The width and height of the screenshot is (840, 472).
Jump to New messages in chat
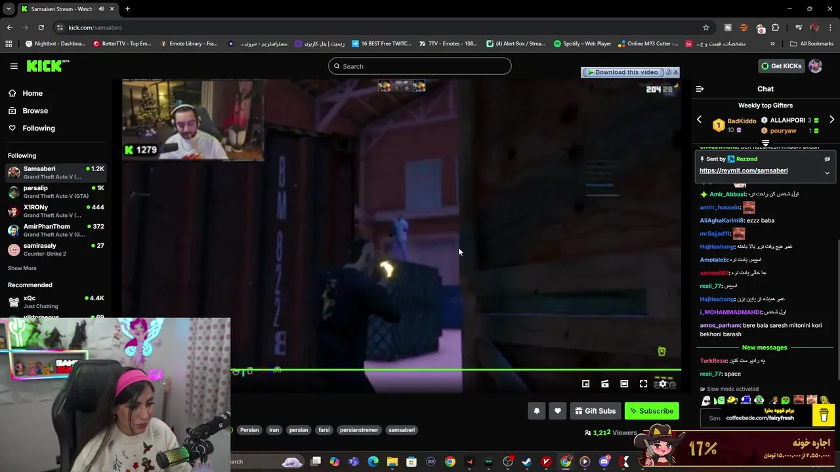click(765, 347)
